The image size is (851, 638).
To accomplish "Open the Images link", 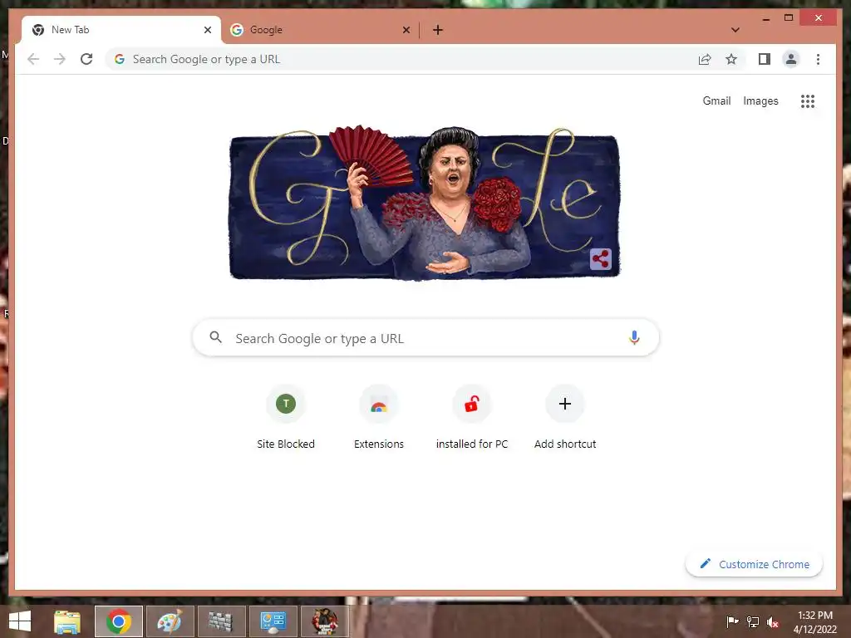I will click(x=760, y=101).
